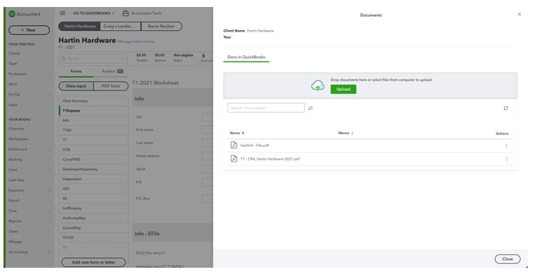Open the GO TO QUICKBOOKS dropdown

click(x=93, y=13)
